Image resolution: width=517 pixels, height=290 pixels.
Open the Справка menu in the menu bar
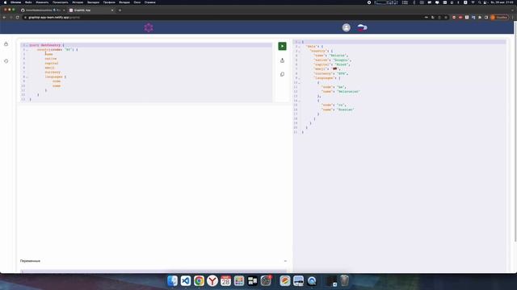click(150, 2)
